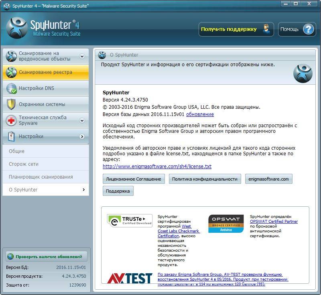Expand the Сканирование на вредоносные объекты menu arrow
The width and height of the screenshot is (321, 295).
[x=82, y=56]
